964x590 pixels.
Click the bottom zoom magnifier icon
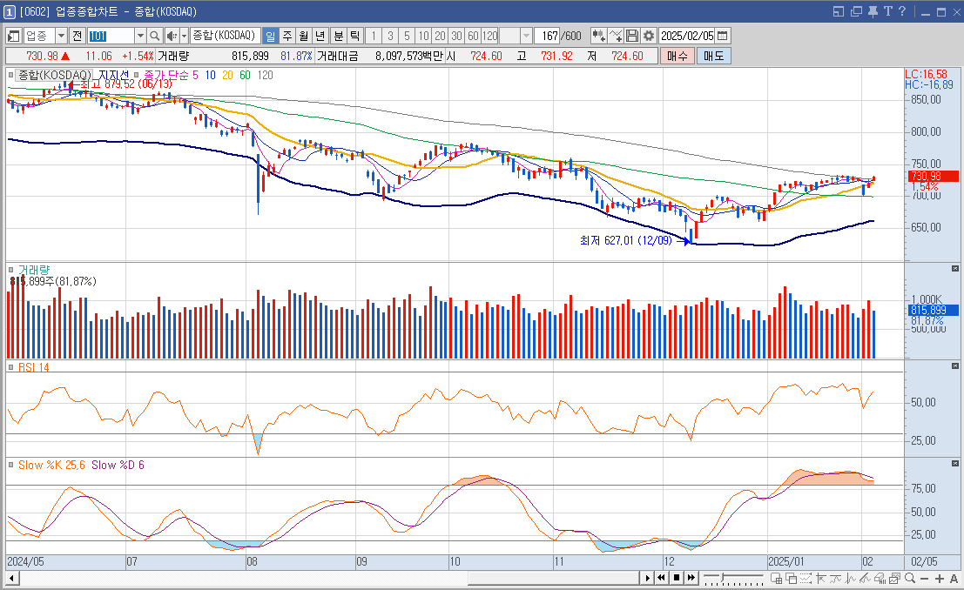point(910,579)
